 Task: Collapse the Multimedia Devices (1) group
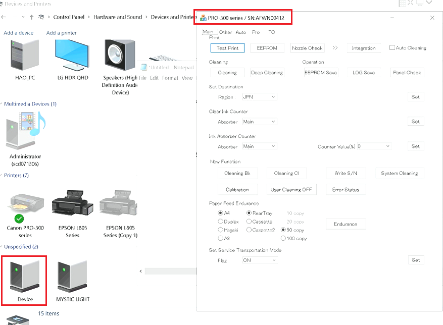(x=2, y=104)
